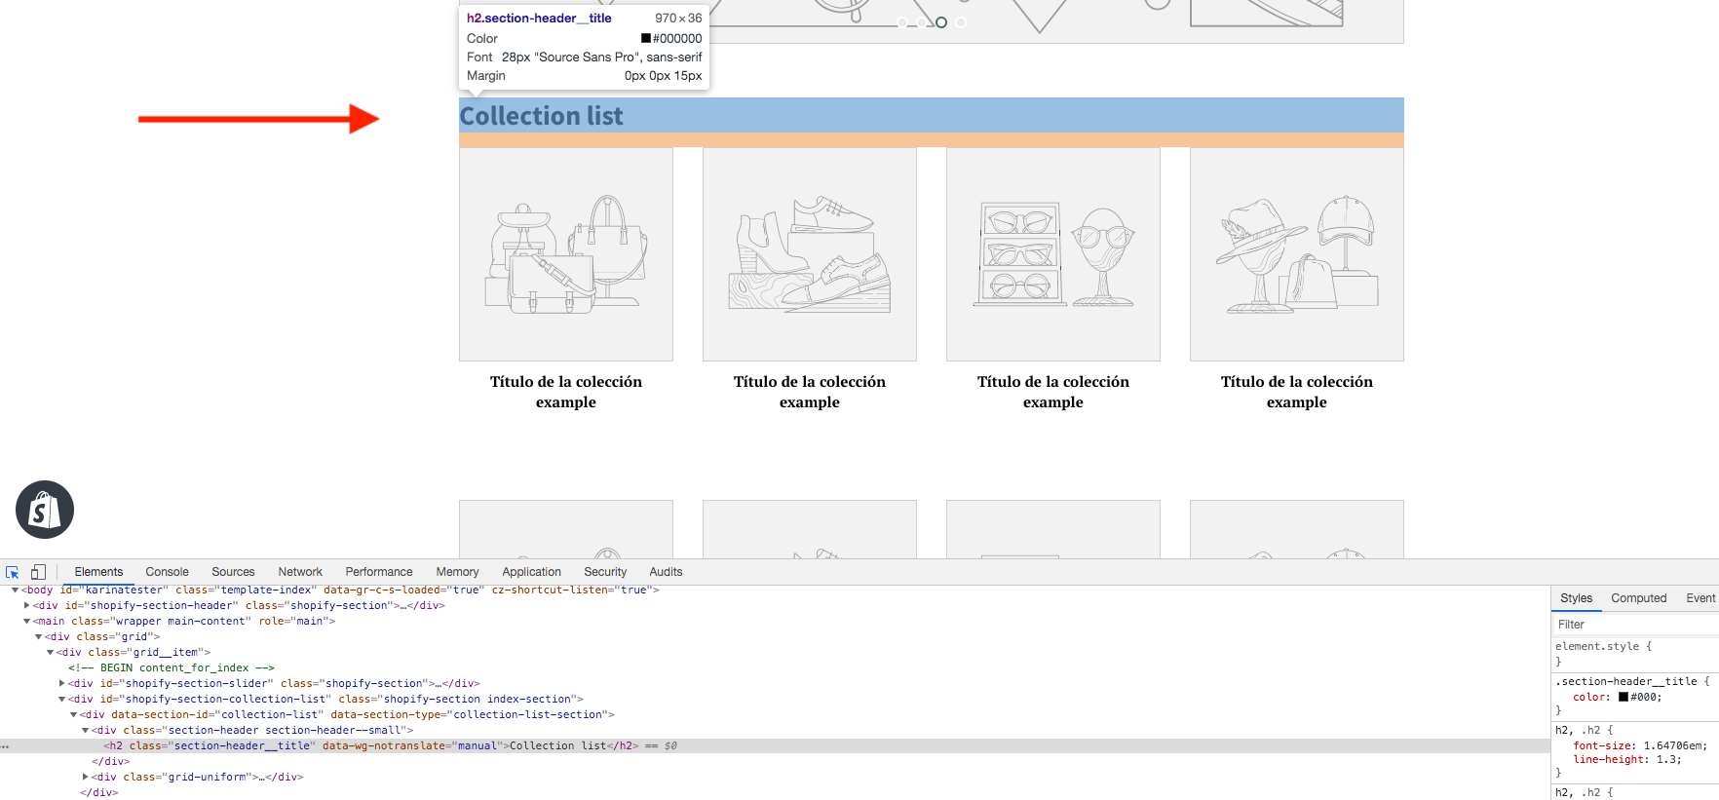The height and width of the screenshot is (800, 1719).
Task: Open the collection title link under sunglasses image
Action: [1053, 392]
